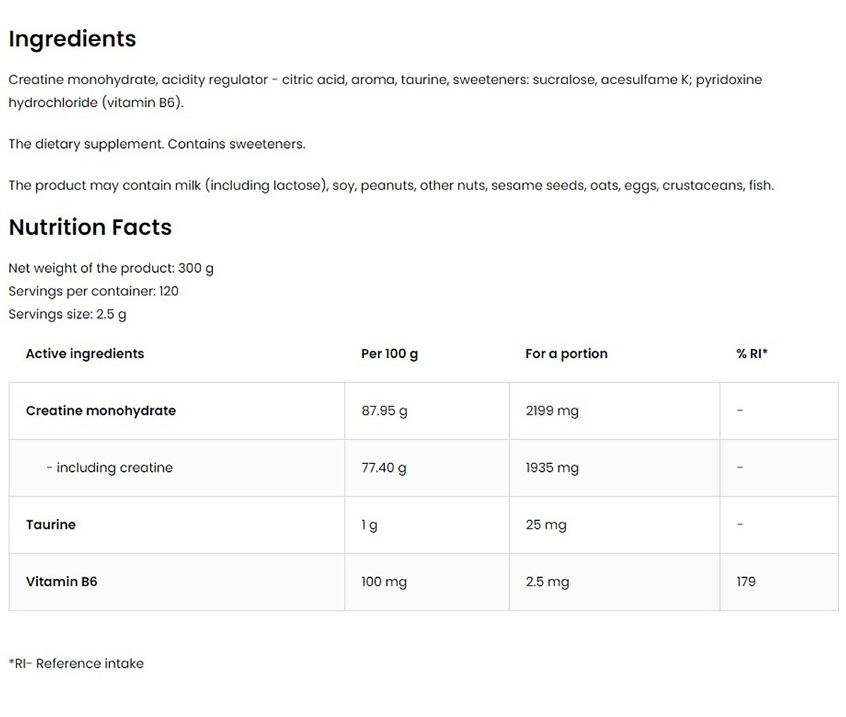Click the RI Reference intake footnote
This screenshot has width=846, height=717.
click(x=76, y=663)
